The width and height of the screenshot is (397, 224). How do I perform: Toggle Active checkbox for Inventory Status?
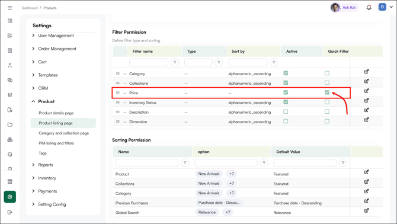click(x=286, y=102)
